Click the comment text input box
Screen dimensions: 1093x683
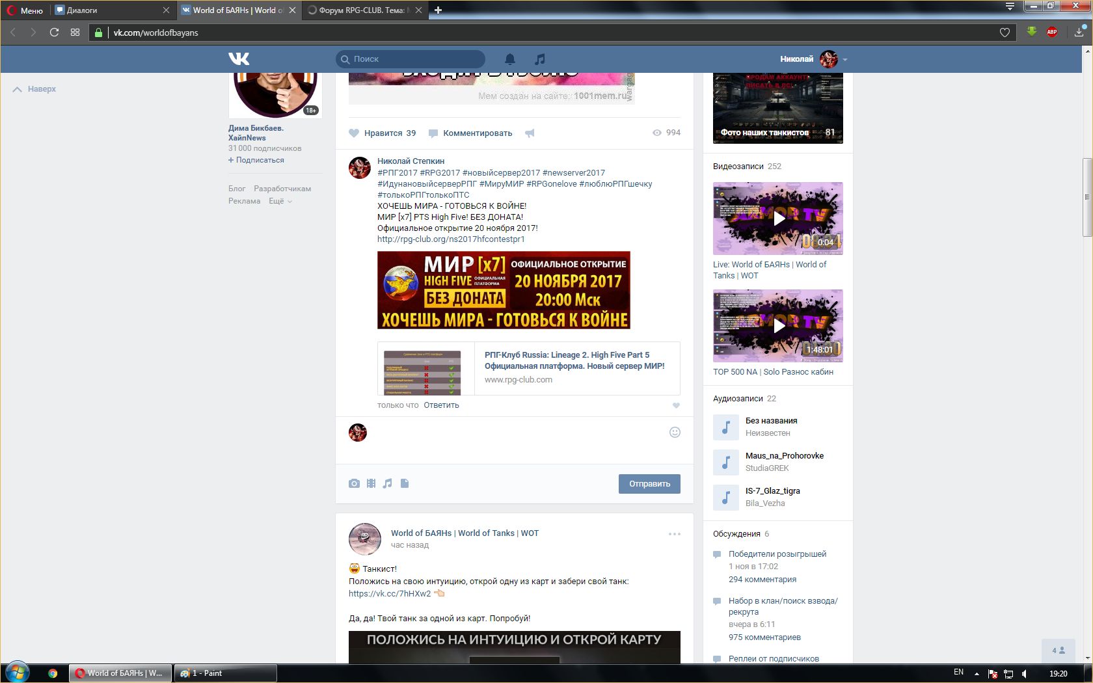point(518,440)
